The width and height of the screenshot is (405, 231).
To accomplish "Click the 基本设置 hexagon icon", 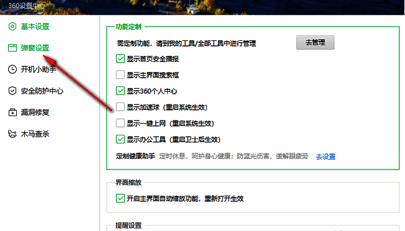I will pyautogui.click(x=12, y=26).
